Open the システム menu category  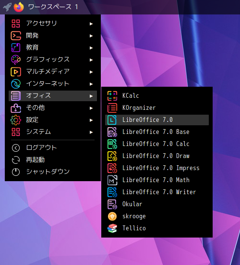point(53,132)
